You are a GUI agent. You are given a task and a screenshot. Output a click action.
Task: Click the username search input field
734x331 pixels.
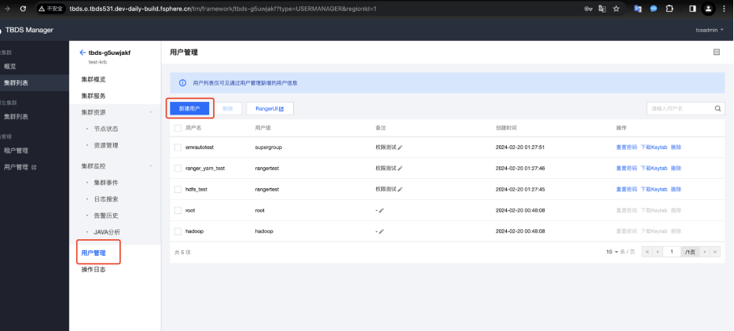pyautogui.click(x=679, y=108)
